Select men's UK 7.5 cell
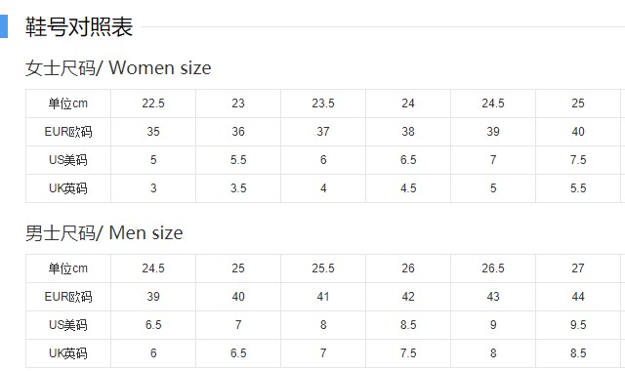The height and width of the screenshot is (371, 625). point(408,353)
